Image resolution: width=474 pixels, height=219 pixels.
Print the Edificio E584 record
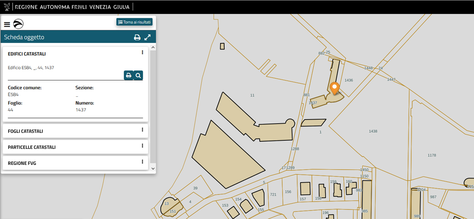(129, 75)
